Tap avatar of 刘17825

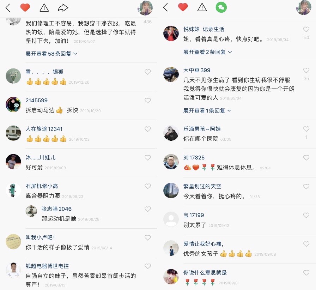(171, 162)
